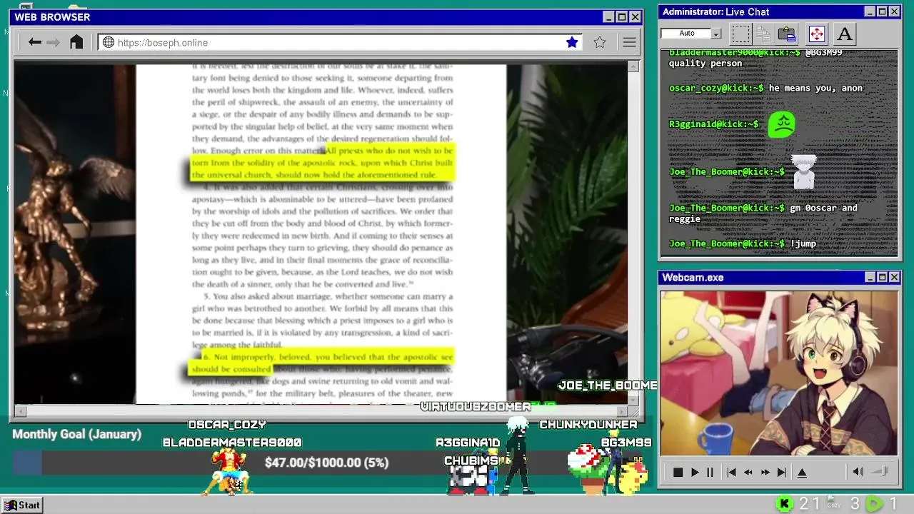
Task: Focus the https://boseph.online address field
Action: (x=339, y=43)
